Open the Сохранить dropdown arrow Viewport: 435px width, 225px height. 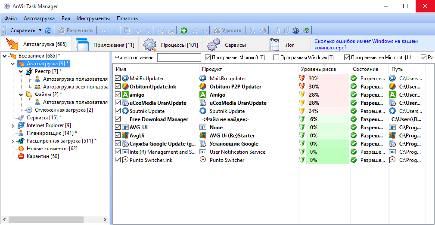[40, 30]
